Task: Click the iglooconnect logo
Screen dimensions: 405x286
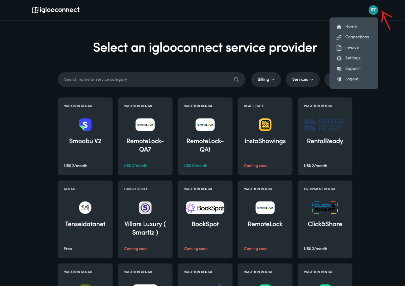Action: click(56, 10)
